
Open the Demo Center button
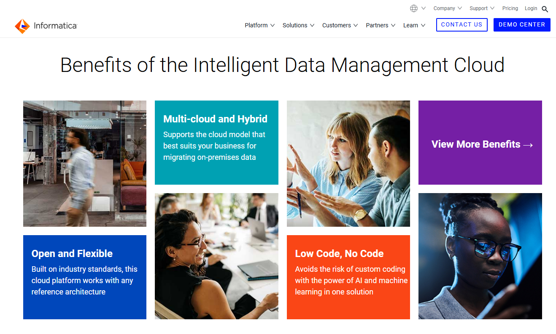tap(522, 25)
